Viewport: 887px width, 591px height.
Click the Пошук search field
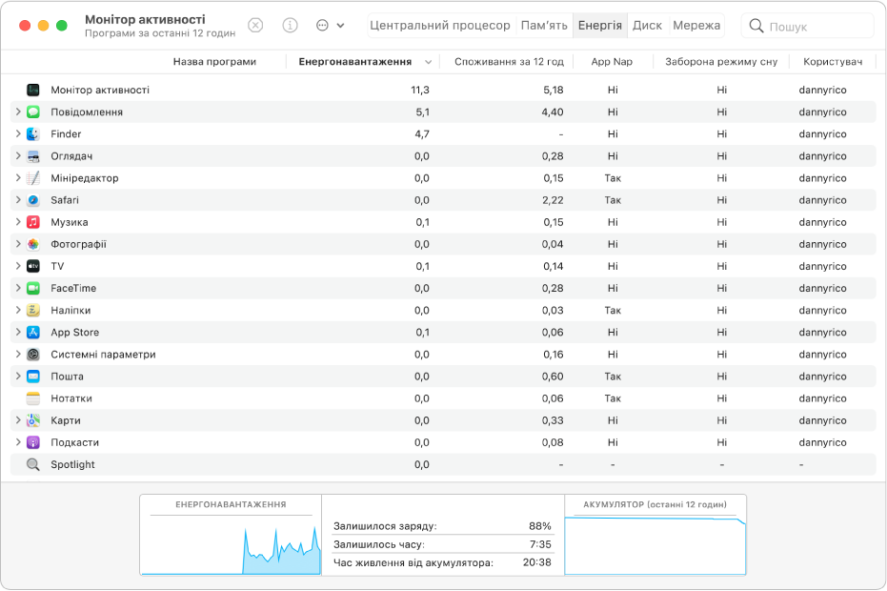coord(808,26)
